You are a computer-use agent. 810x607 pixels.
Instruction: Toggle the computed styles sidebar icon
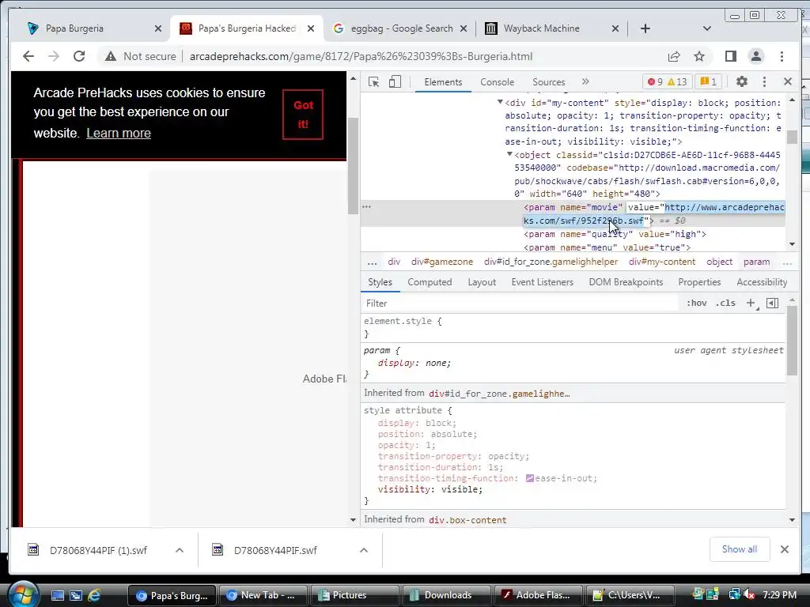772,303
